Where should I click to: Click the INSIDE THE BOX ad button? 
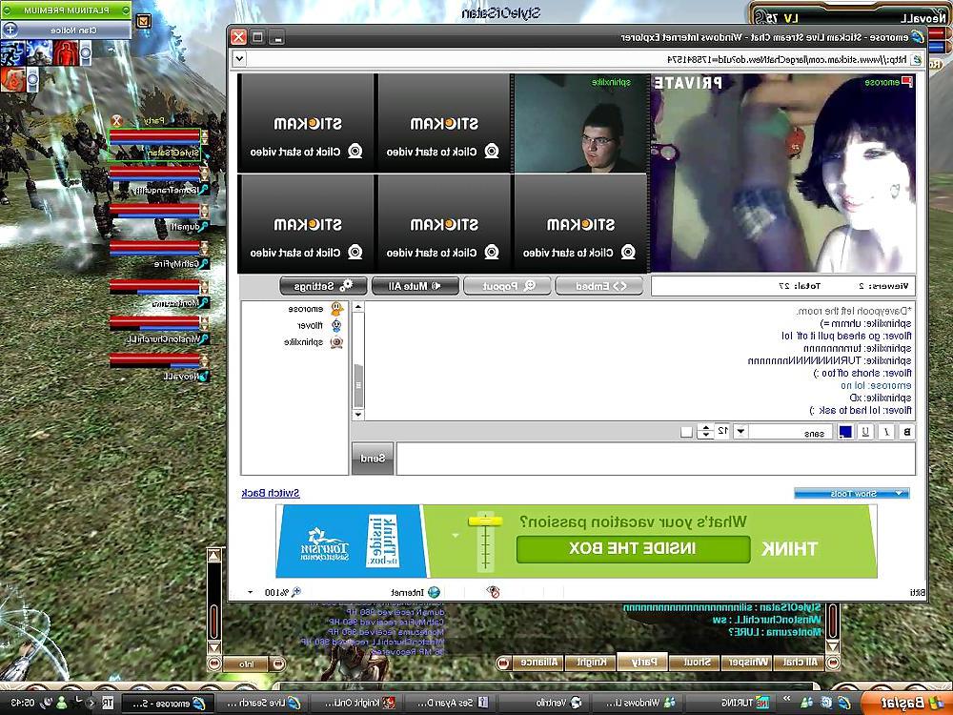(633, 548)
